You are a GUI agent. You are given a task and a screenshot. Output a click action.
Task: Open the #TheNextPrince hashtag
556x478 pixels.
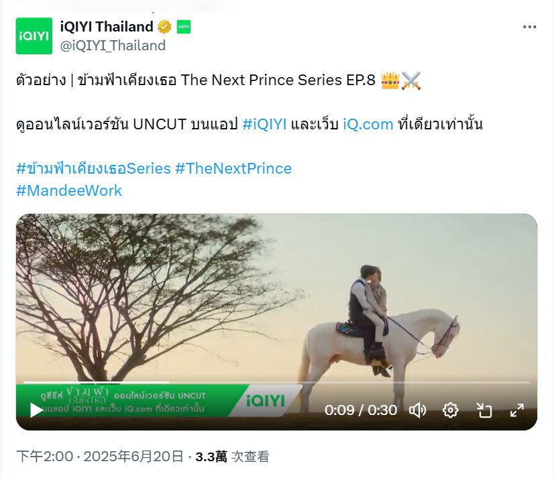pyautogui.click(x=233, y=169)
